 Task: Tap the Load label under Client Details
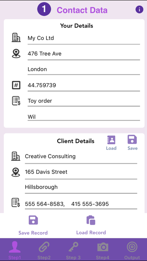111,148
